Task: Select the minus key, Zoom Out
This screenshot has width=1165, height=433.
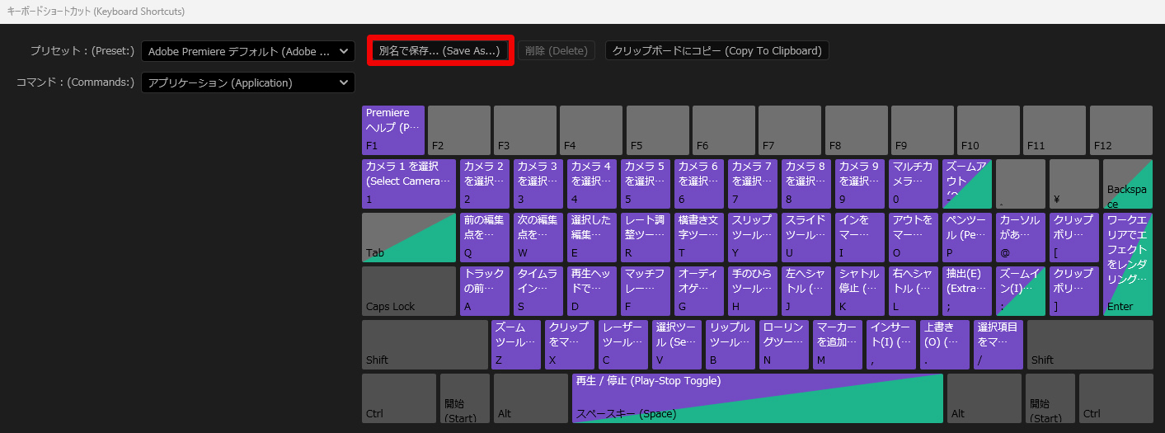Action: 967,183
